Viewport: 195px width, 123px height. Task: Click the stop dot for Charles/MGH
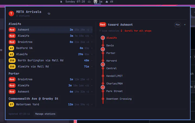103,84
